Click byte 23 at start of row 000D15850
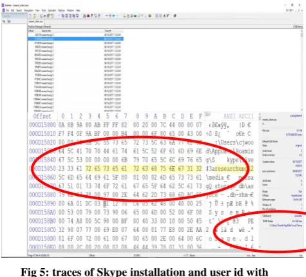This screenshot has height=277, width=306. click(x=61, y=169)
